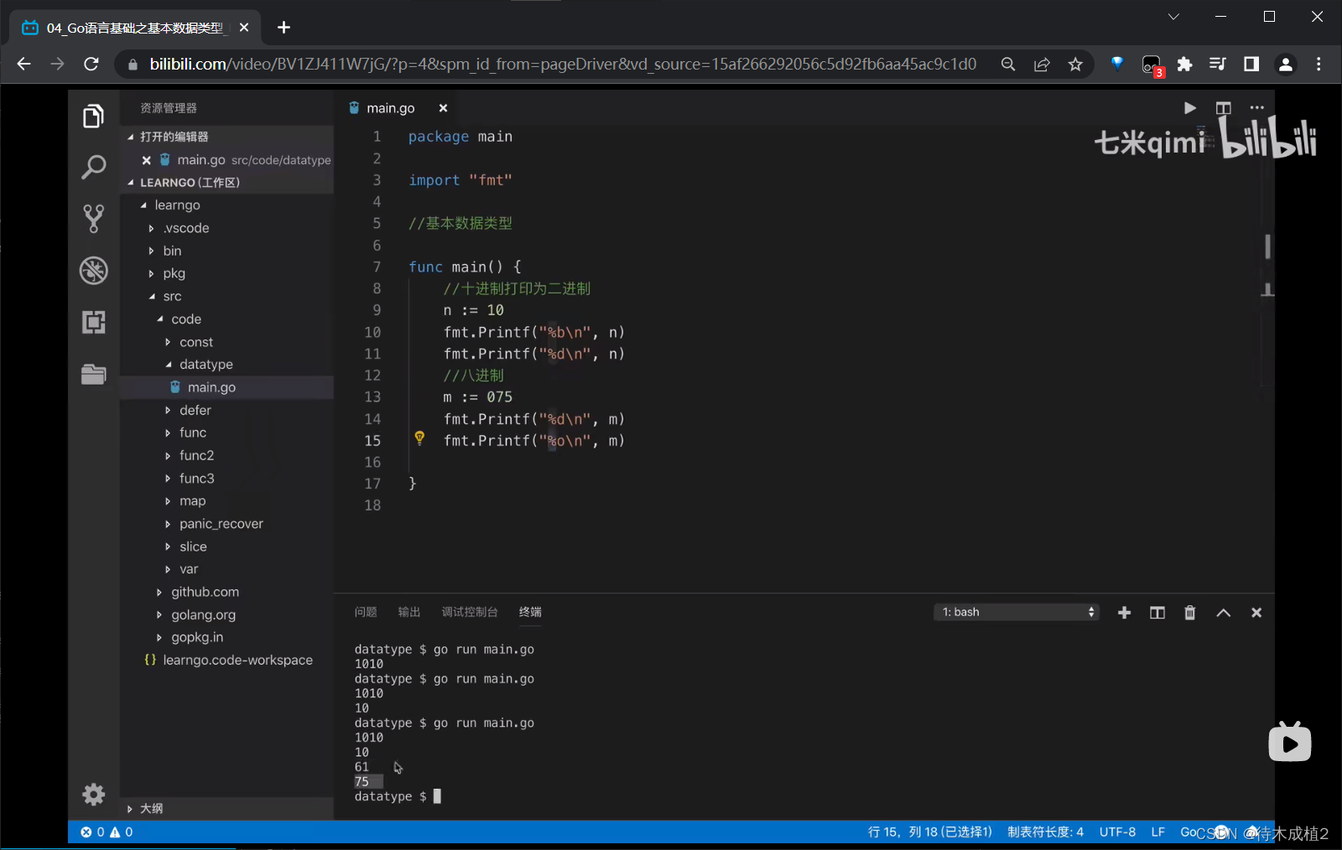Split the editor to the right

tap(1223, 108)
